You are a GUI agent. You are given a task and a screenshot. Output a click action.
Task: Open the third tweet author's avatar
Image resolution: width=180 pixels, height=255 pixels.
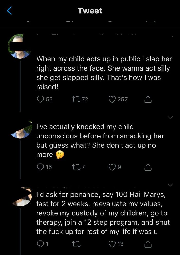(x=21, y=197)
